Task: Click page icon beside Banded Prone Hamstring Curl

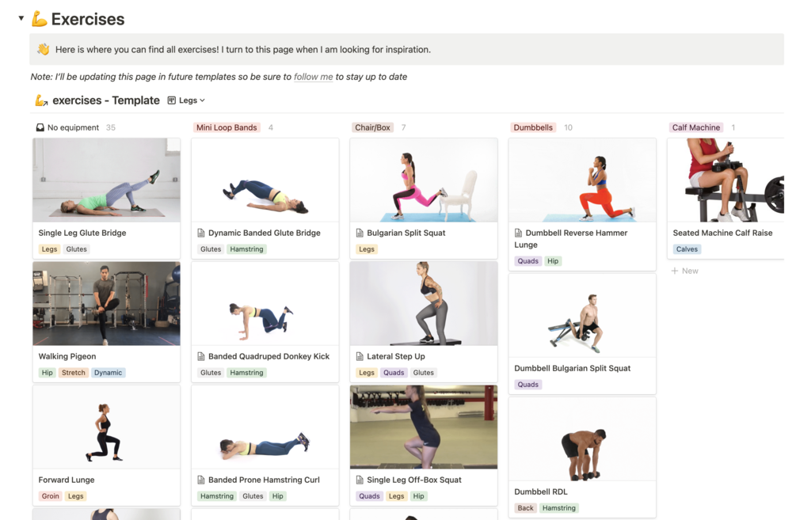Action: click(201, 480)
